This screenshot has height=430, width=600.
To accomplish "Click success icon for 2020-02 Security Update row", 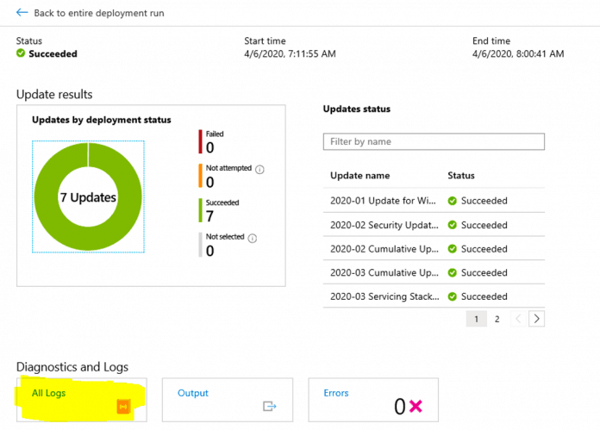I will tap(453, 225).
